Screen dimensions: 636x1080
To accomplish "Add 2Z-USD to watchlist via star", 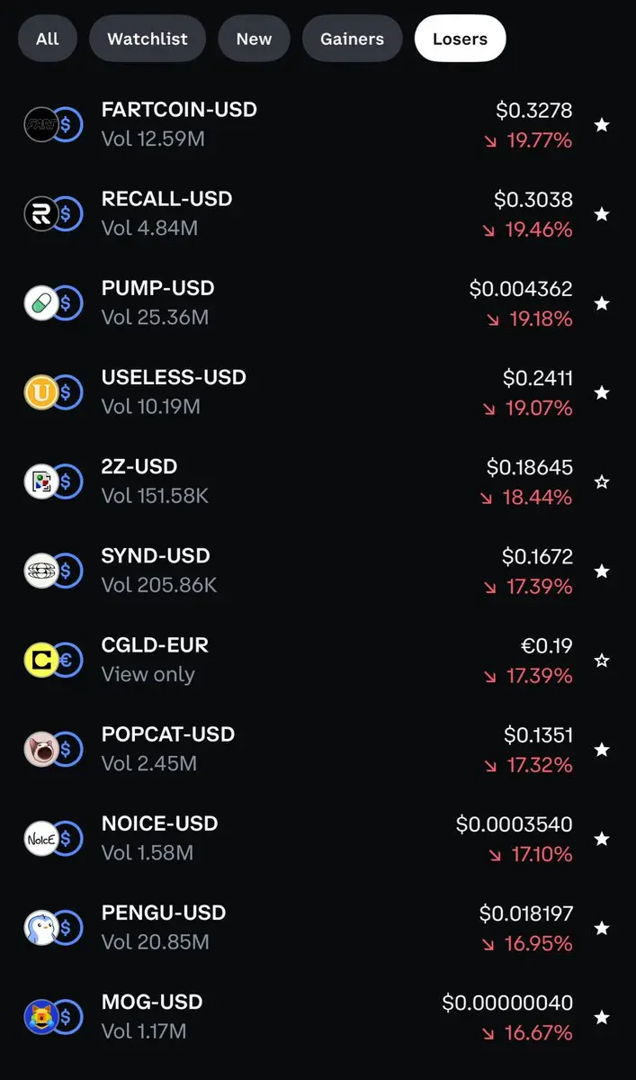I will (x=602, y=481).
